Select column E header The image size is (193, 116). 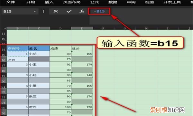point(82,28)
